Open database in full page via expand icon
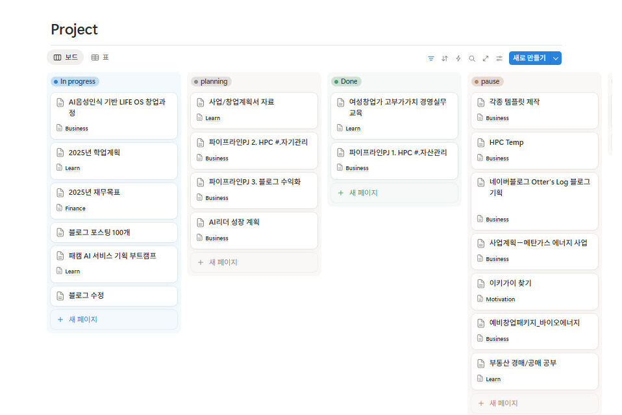Image resolution: width=622 pixels, height=415 pixels. tap(486, 58)
